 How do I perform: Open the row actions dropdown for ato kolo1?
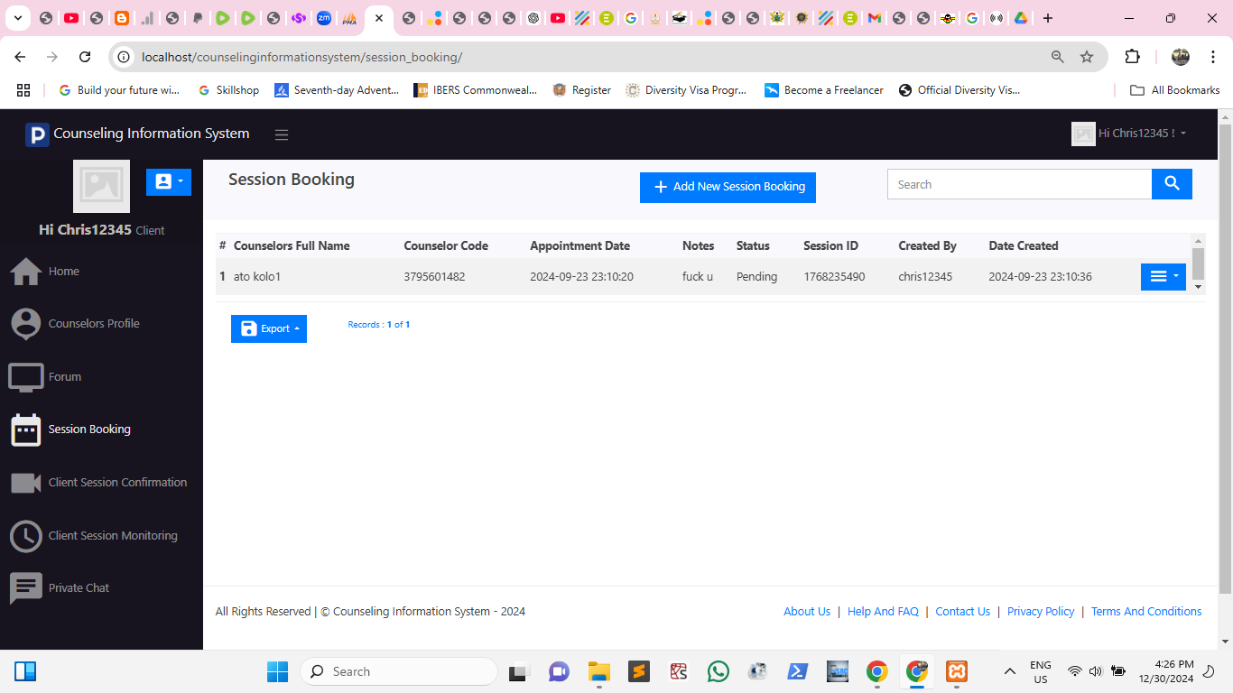click(1163, 277)
